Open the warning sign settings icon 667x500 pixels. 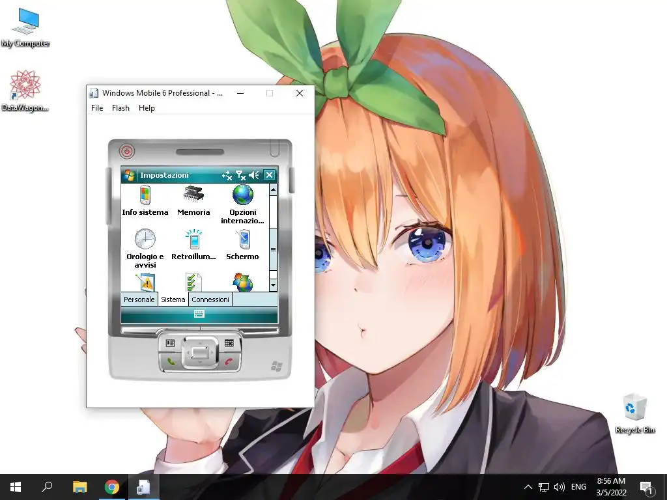click(x=145, y=283)
